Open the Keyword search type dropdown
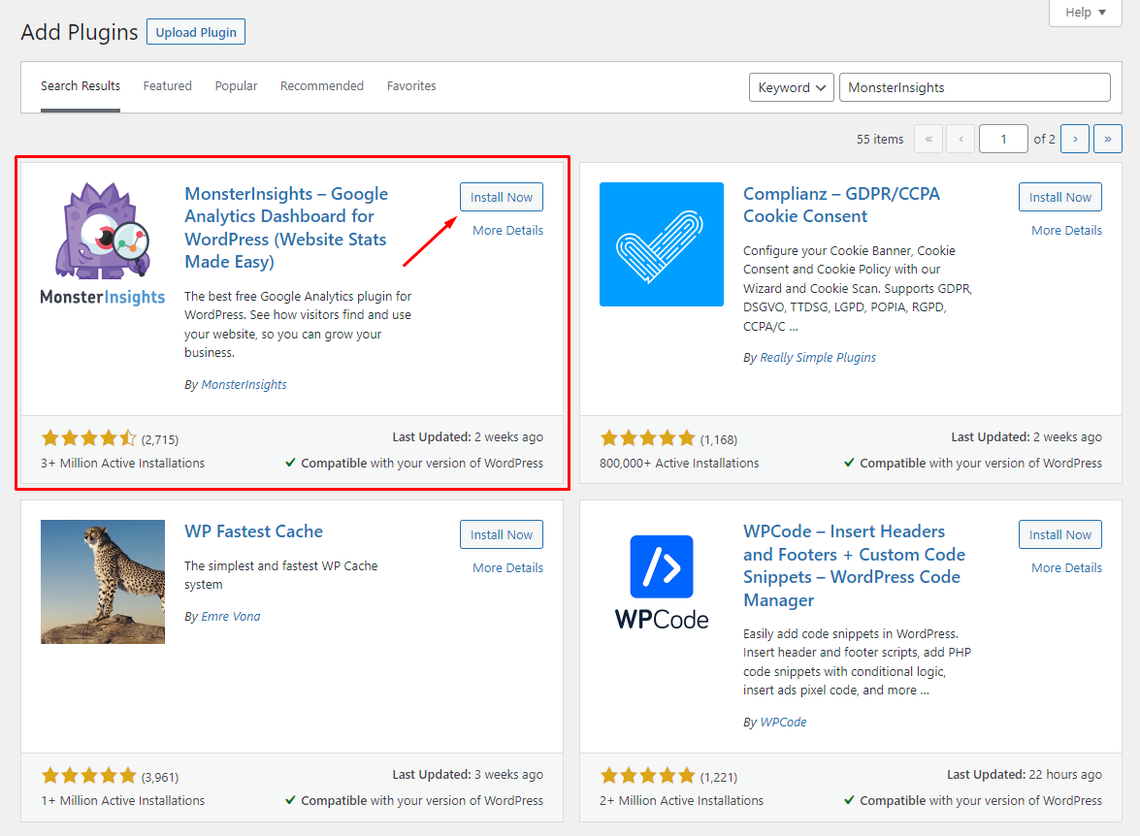The height and width of the screenshot is (836, 1140). click(x=791, y=87)
